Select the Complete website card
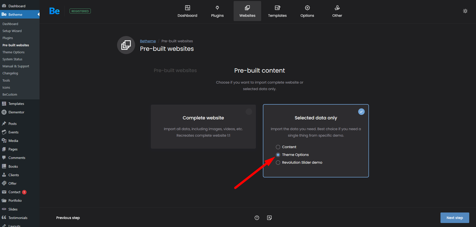 click(x=203, y=126)
